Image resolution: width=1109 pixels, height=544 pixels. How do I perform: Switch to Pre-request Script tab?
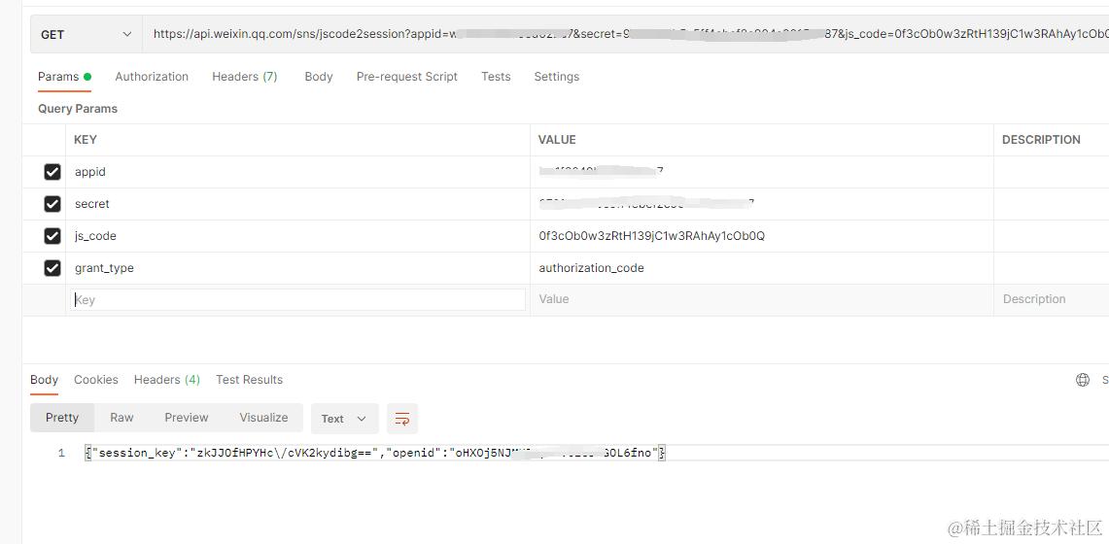406,77
